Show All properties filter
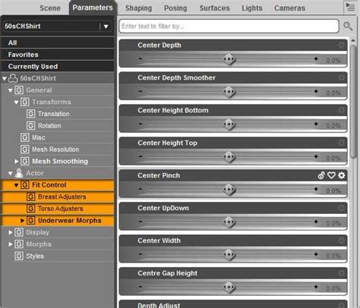Viewport: 360px width, 308px height. tap(58, 42)
